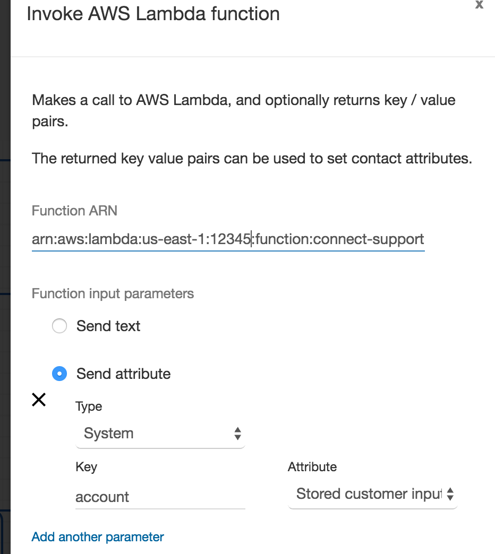Click the Makes a call to AWS Lambda description

pos(244,110)
